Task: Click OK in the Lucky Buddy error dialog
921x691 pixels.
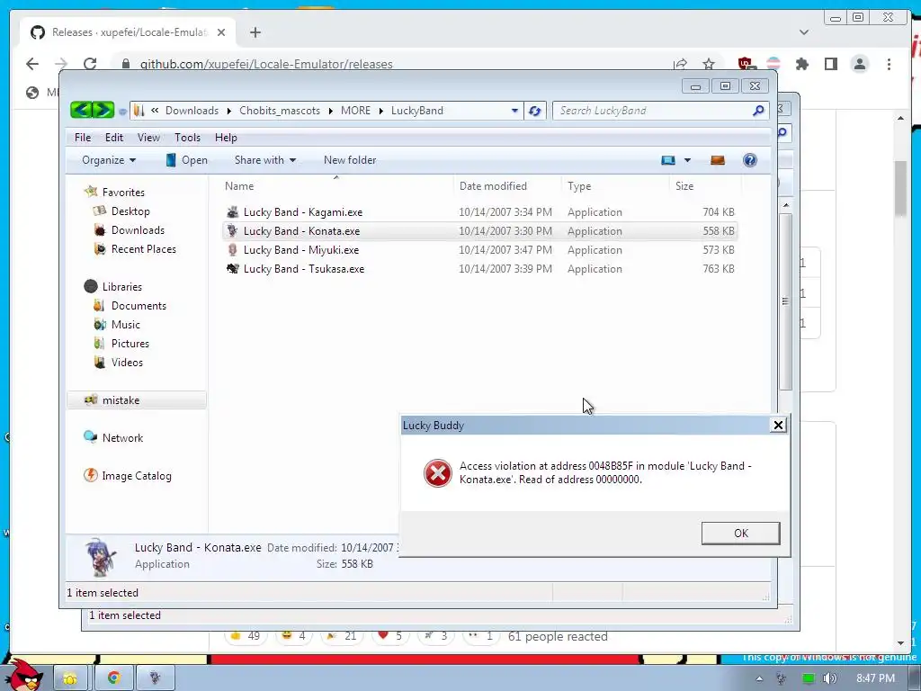Action: point(741,533)
